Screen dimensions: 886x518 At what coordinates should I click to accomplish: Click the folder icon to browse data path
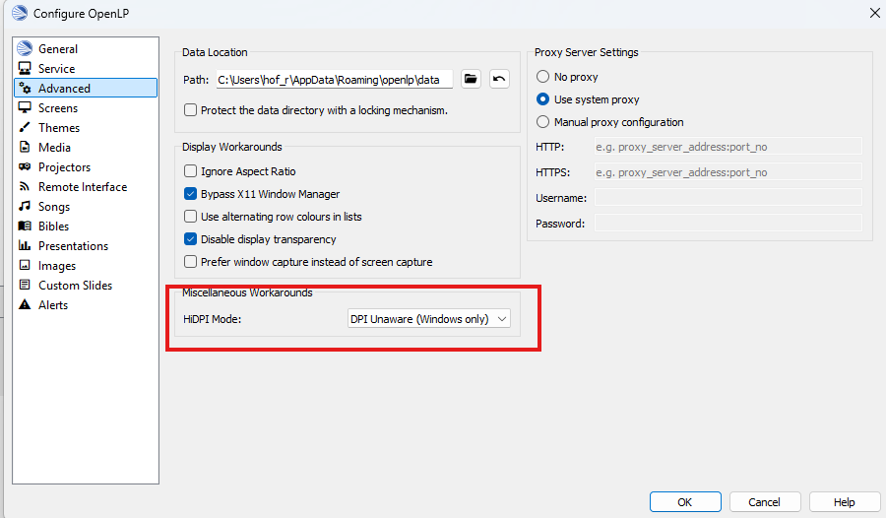coord(471,80)
